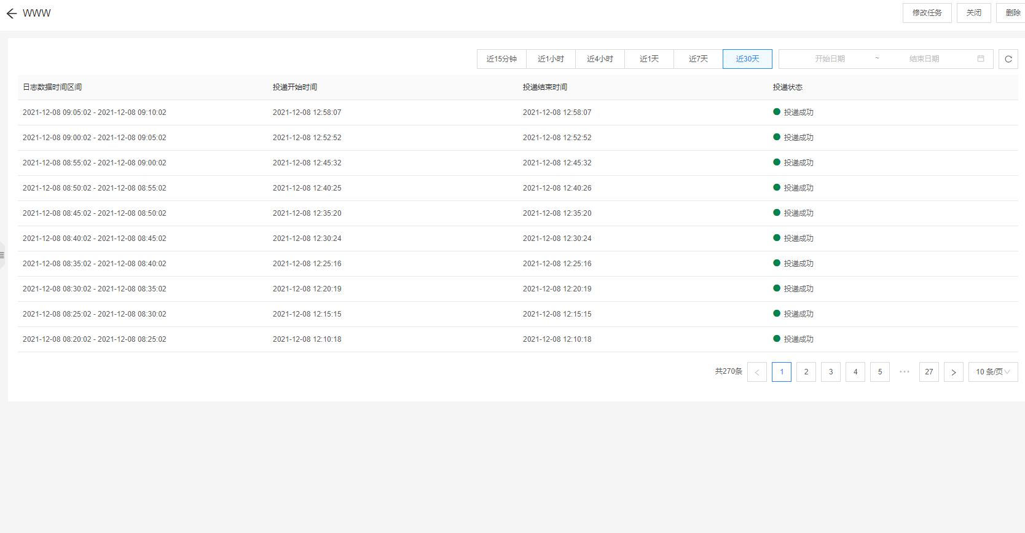Image resolution: width=1025 pixels, height=533 pixels.
Task: Select the 近4小时 time range
Action: point(600,59)
